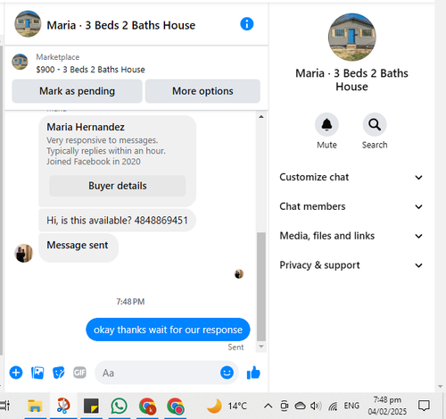Click Mark as pending button

pyautogui.click(x=77, y=91)
